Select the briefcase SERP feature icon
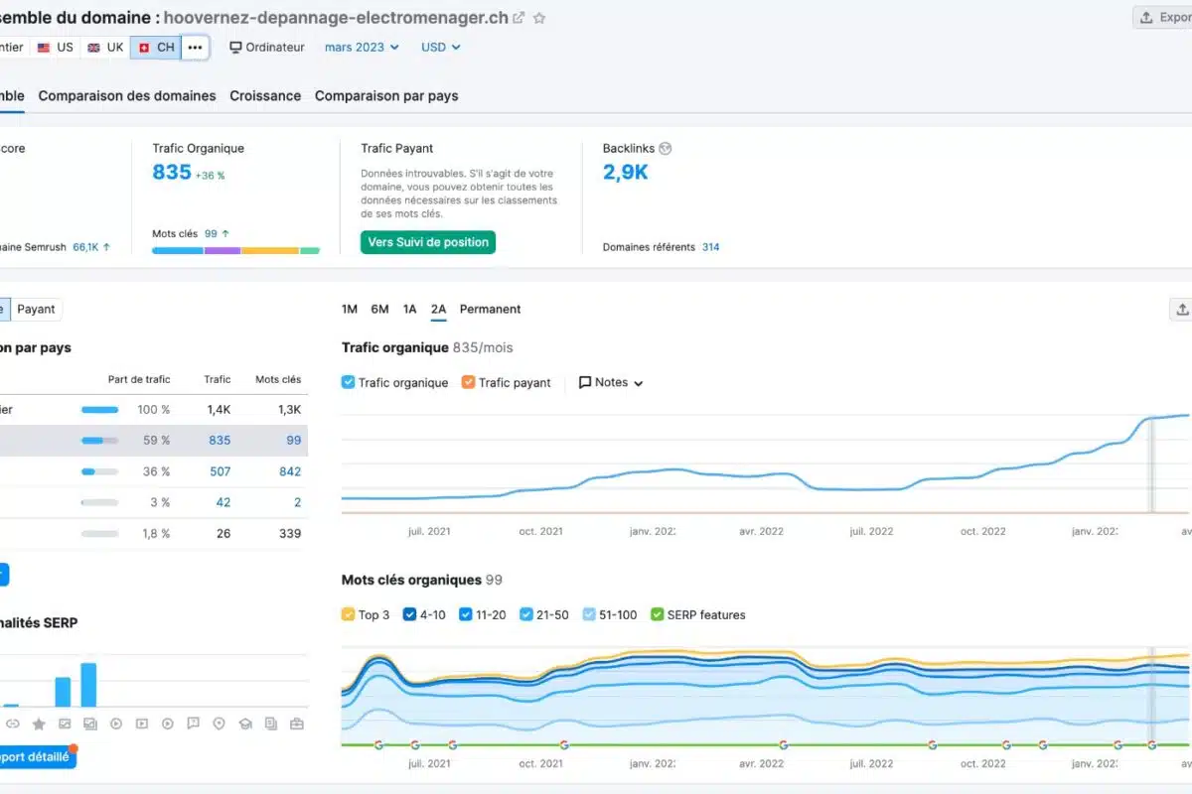The width and height of the screenshot is (1192, 794). point(296,724)
